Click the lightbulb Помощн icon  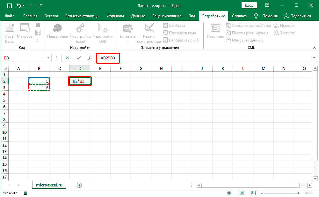click(256, 16)
